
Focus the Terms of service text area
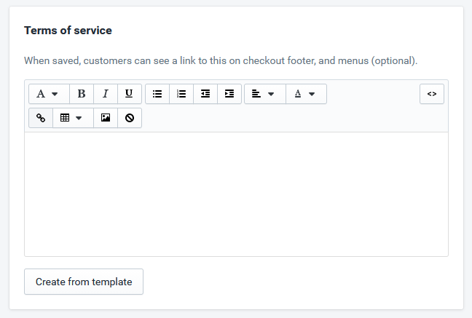coord(236,194)
